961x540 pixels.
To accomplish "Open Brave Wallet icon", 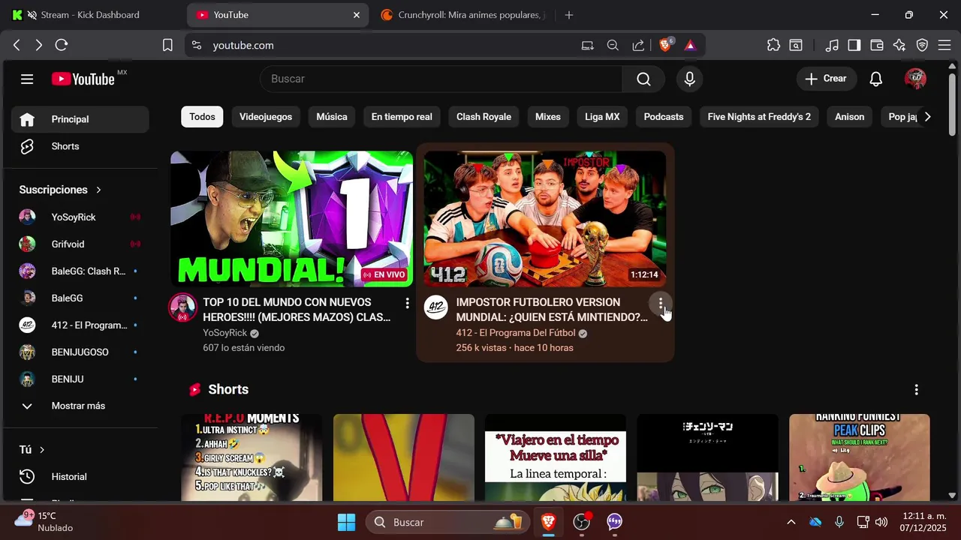I will coord(877,45).
